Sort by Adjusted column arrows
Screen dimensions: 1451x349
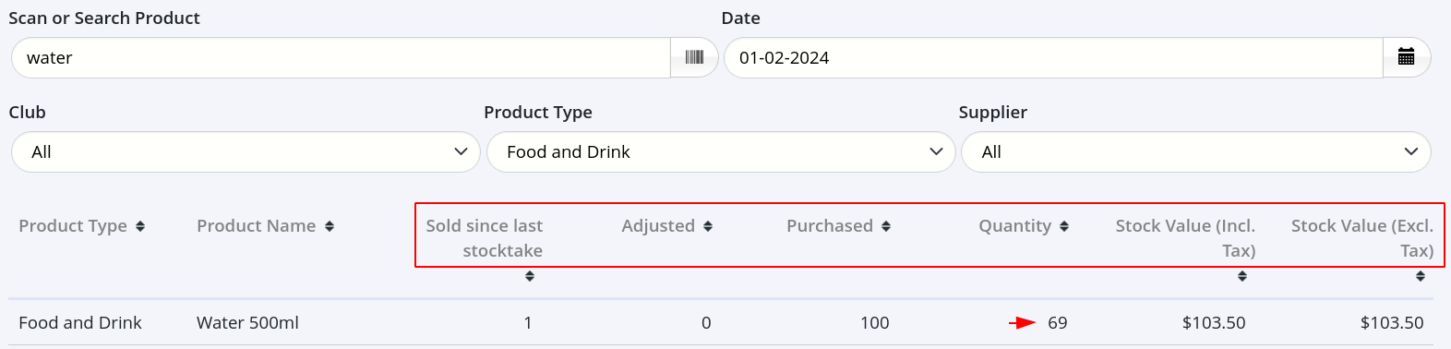708,226
